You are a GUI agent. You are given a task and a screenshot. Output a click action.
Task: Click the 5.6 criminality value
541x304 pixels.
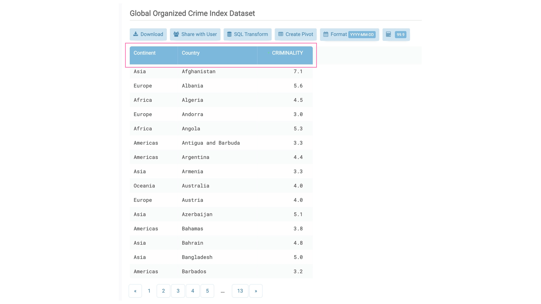(x=298, y=86)
